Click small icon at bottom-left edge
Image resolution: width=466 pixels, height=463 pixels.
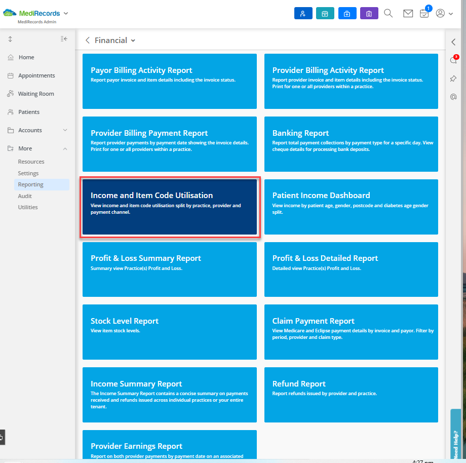tap(2, 437)
